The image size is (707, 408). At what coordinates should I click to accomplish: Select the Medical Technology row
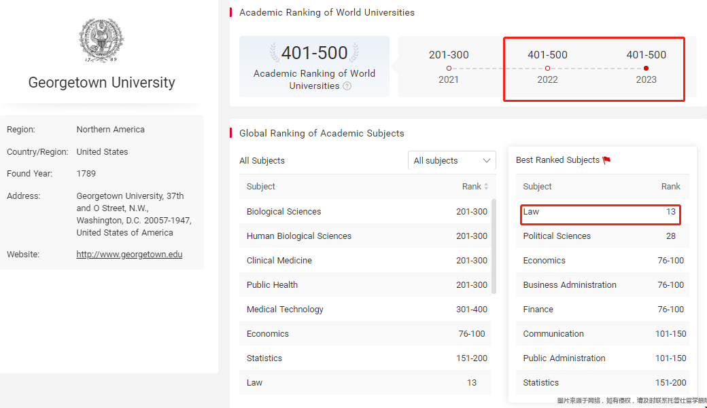click(365, 310)
